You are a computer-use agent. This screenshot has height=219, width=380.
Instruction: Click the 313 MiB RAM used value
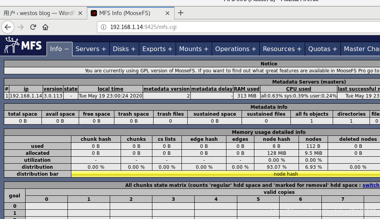click(247, 96)
